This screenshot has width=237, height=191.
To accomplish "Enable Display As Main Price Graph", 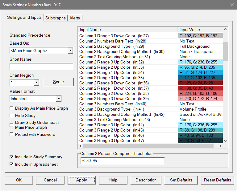I will tap(12, 108).
